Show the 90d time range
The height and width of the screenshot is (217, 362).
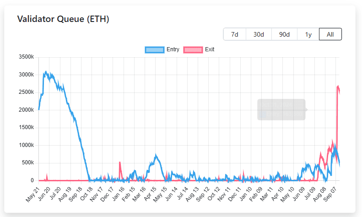click(x=284, y=34)
